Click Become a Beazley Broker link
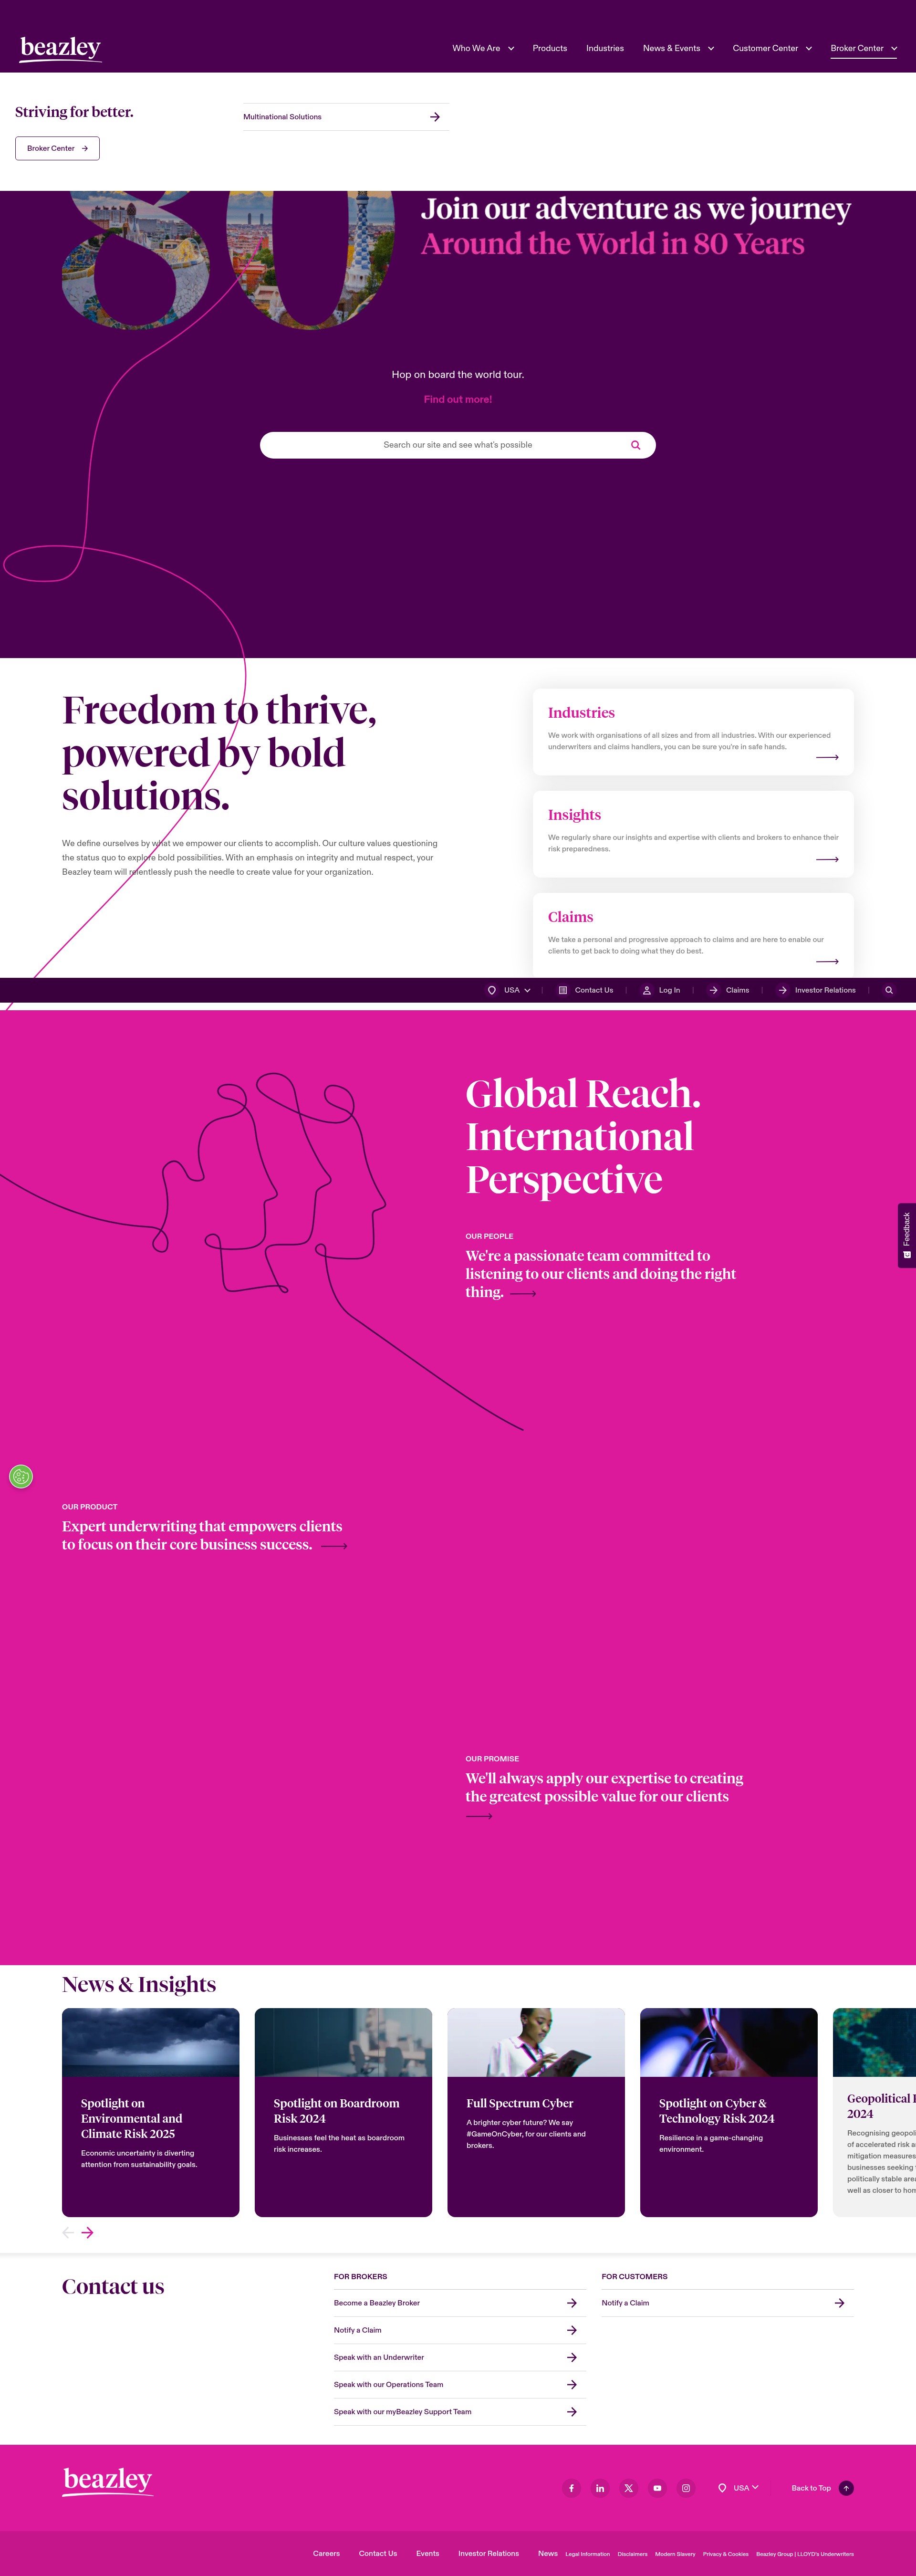This screenshot has height=2576, width=916. 377,2302
